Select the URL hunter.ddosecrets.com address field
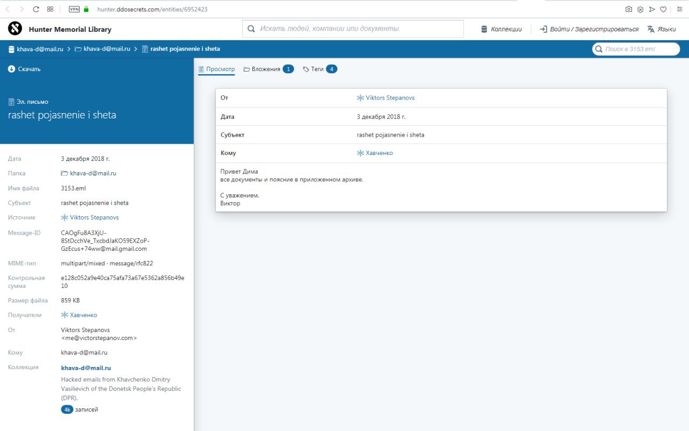689x431 pixels. point(152,9)
